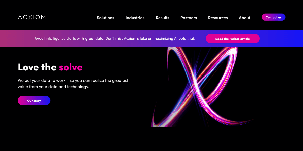Click the pink left end of the announcement banner
The height and width of the screenshot is (151, 303).
pyautogui.click(x=10, y=39)
